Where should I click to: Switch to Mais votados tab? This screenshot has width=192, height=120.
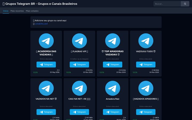pyautogui.click(x=32, y=11)
